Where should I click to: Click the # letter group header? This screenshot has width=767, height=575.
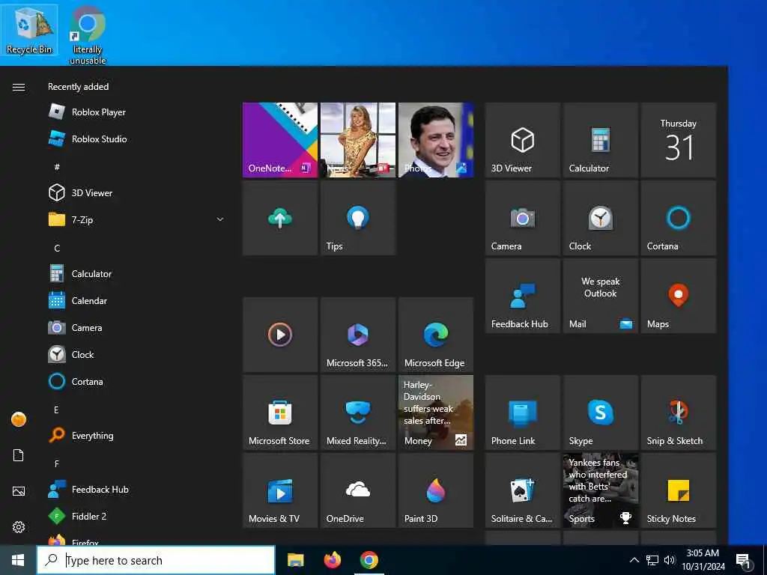point(57,167)
